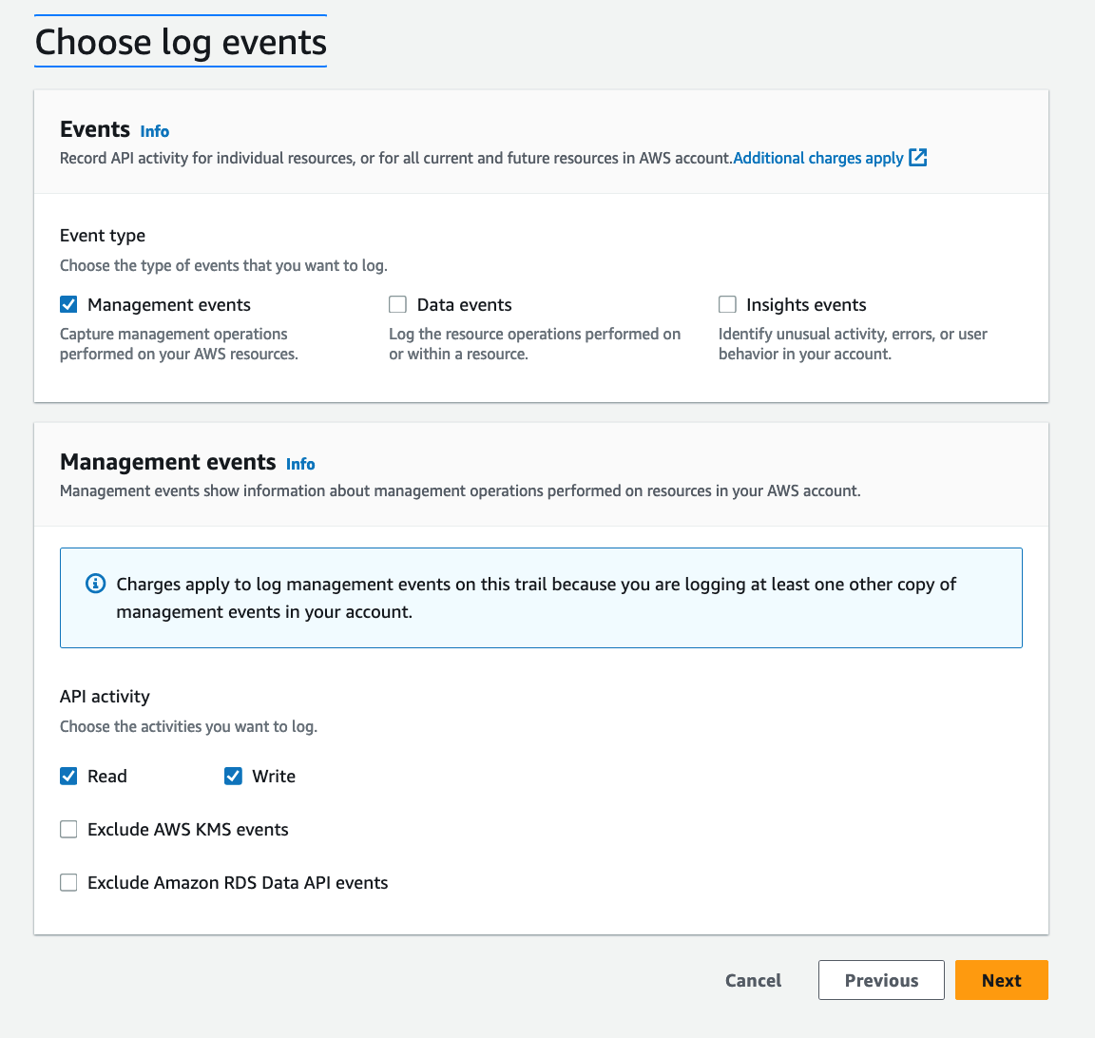Image resolution: width=1095 pixels, height=1038 pixels.
Task: Click the blue charges notification banner
Action: (x=541, y=597)
